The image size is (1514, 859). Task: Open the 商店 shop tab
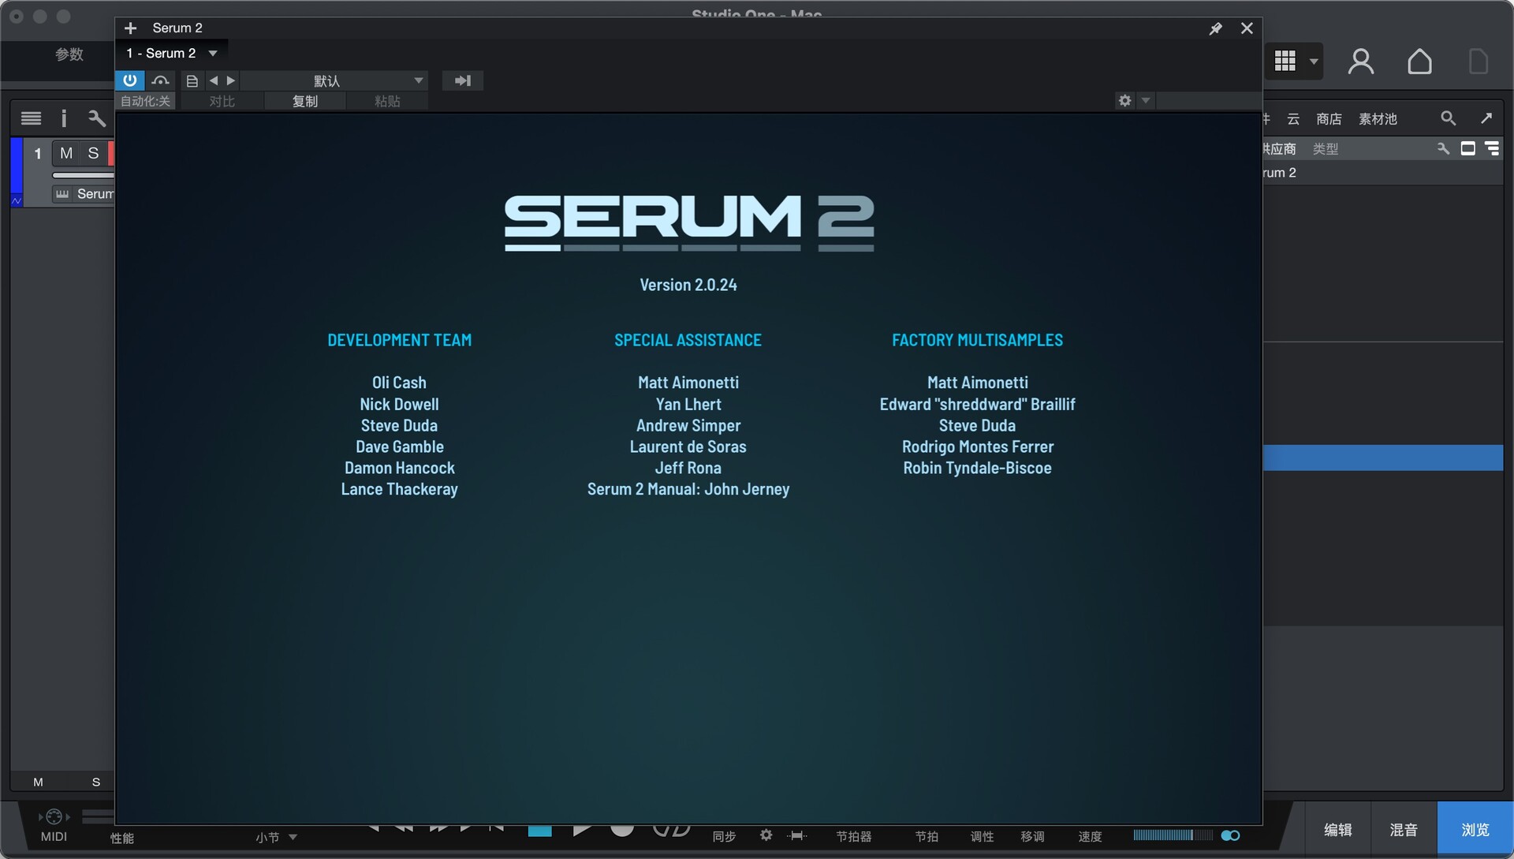tap(1329, 119)
